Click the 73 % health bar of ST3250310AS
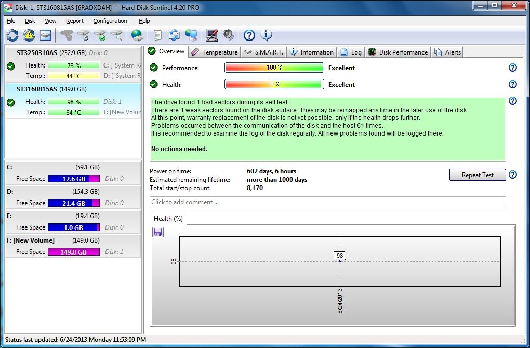530x348 pixels. 74,65
